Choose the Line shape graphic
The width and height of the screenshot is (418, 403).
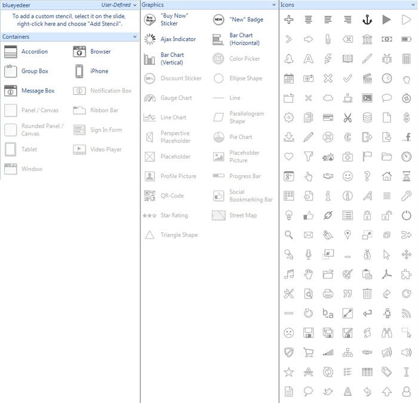[x=226, y=98]
